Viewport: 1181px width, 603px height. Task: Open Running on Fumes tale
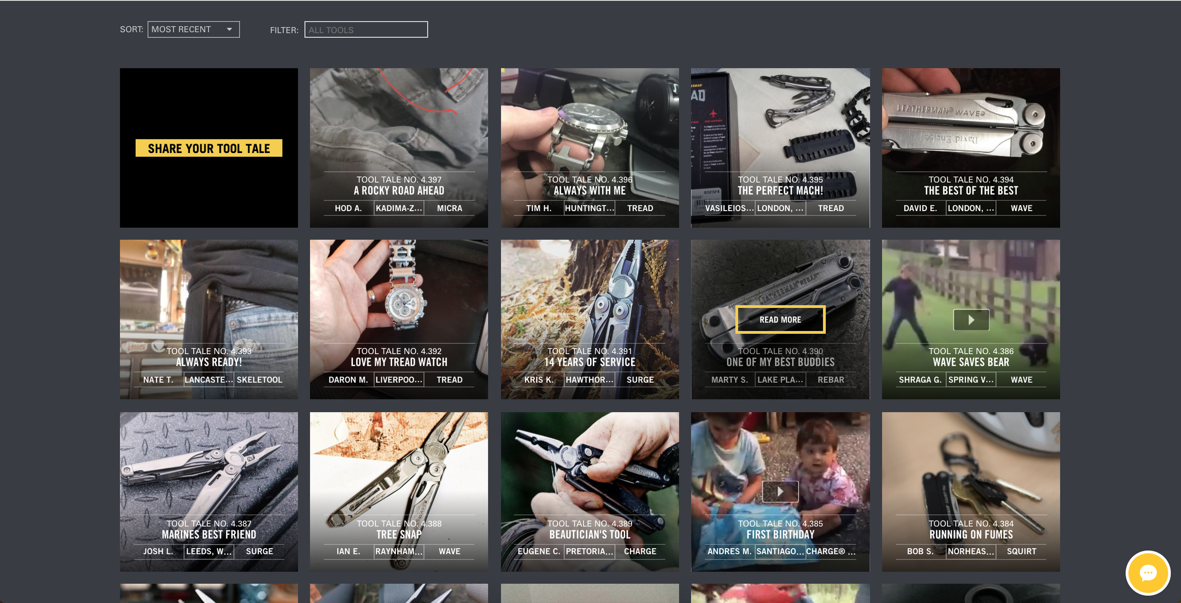[x=971, y=535]
